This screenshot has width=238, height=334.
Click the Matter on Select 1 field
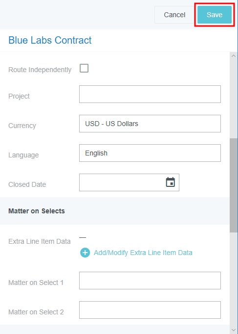click(x=150, y=281)
